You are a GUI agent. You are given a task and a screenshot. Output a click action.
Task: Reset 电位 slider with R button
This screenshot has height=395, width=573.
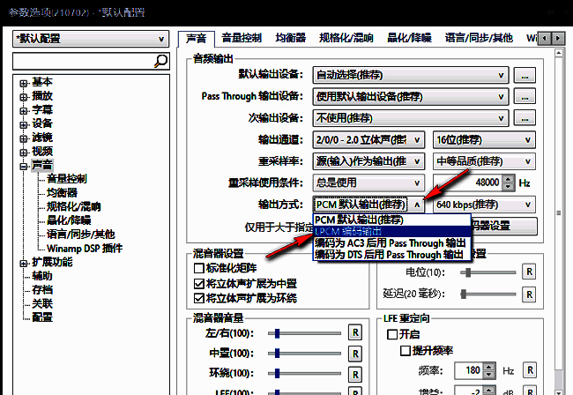529,272
